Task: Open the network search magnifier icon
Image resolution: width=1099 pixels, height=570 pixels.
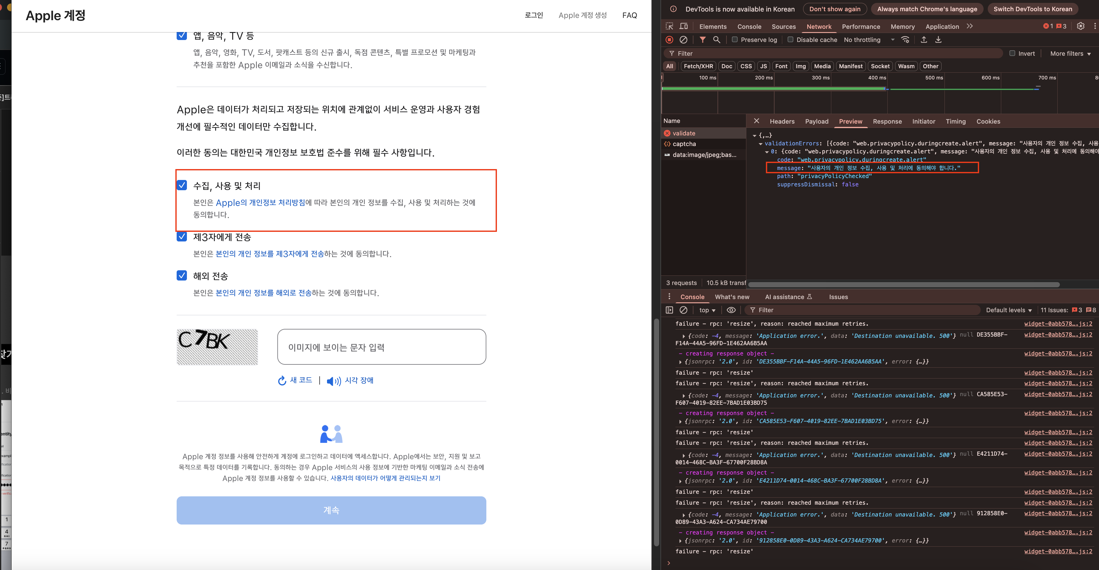Action: tap(716, 40)
